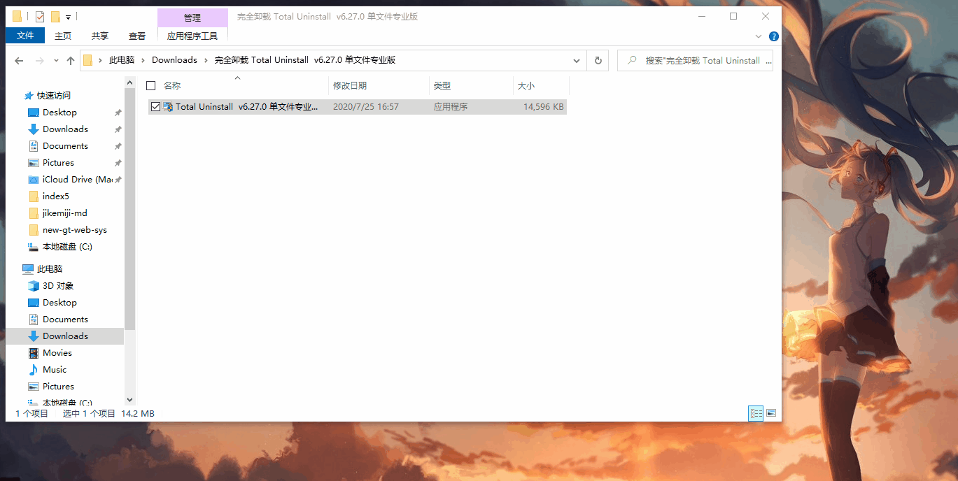Open 本地磁盘 (C:) under 快速访问
Viewport: 958px width, 481px height.
tap(67, 247)
